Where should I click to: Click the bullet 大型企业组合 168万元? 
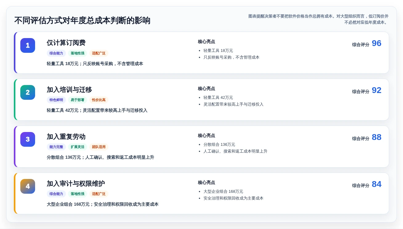click(223, 192)
